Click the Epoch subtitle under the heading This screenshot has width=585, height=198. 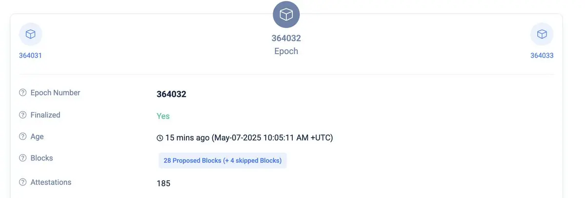[x=286, y=51]
